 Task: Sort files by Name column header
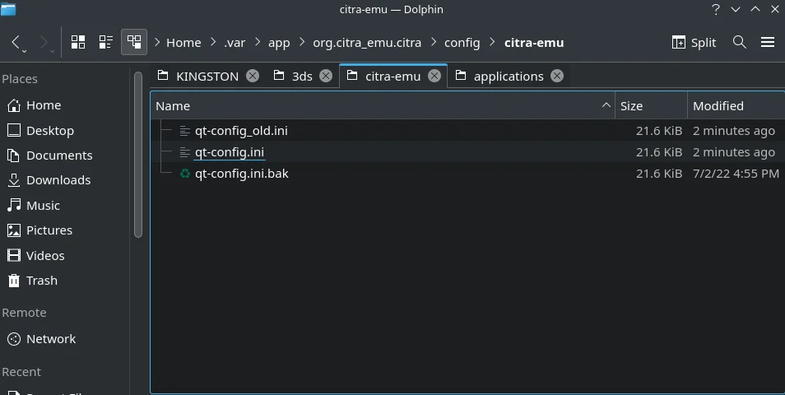pos(173,105)
